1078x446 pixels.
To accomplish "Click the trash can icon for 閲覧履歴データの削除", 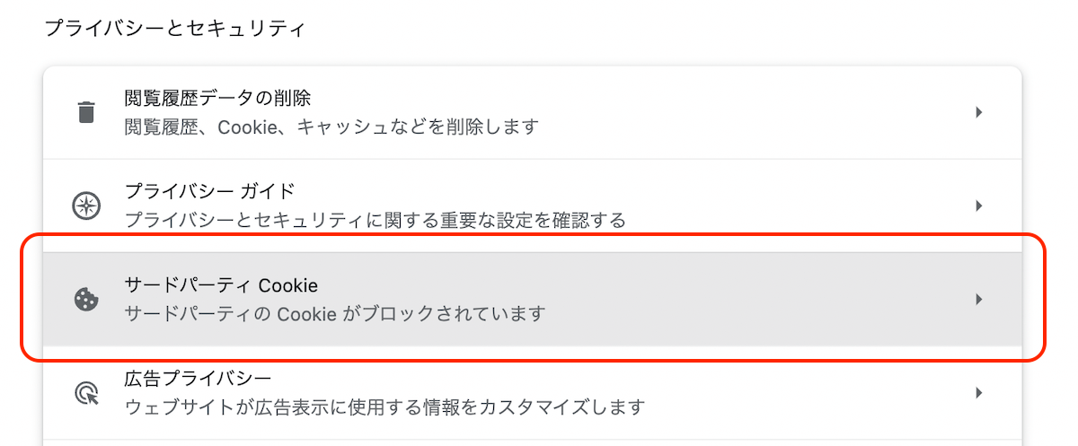I will point(86,113).
